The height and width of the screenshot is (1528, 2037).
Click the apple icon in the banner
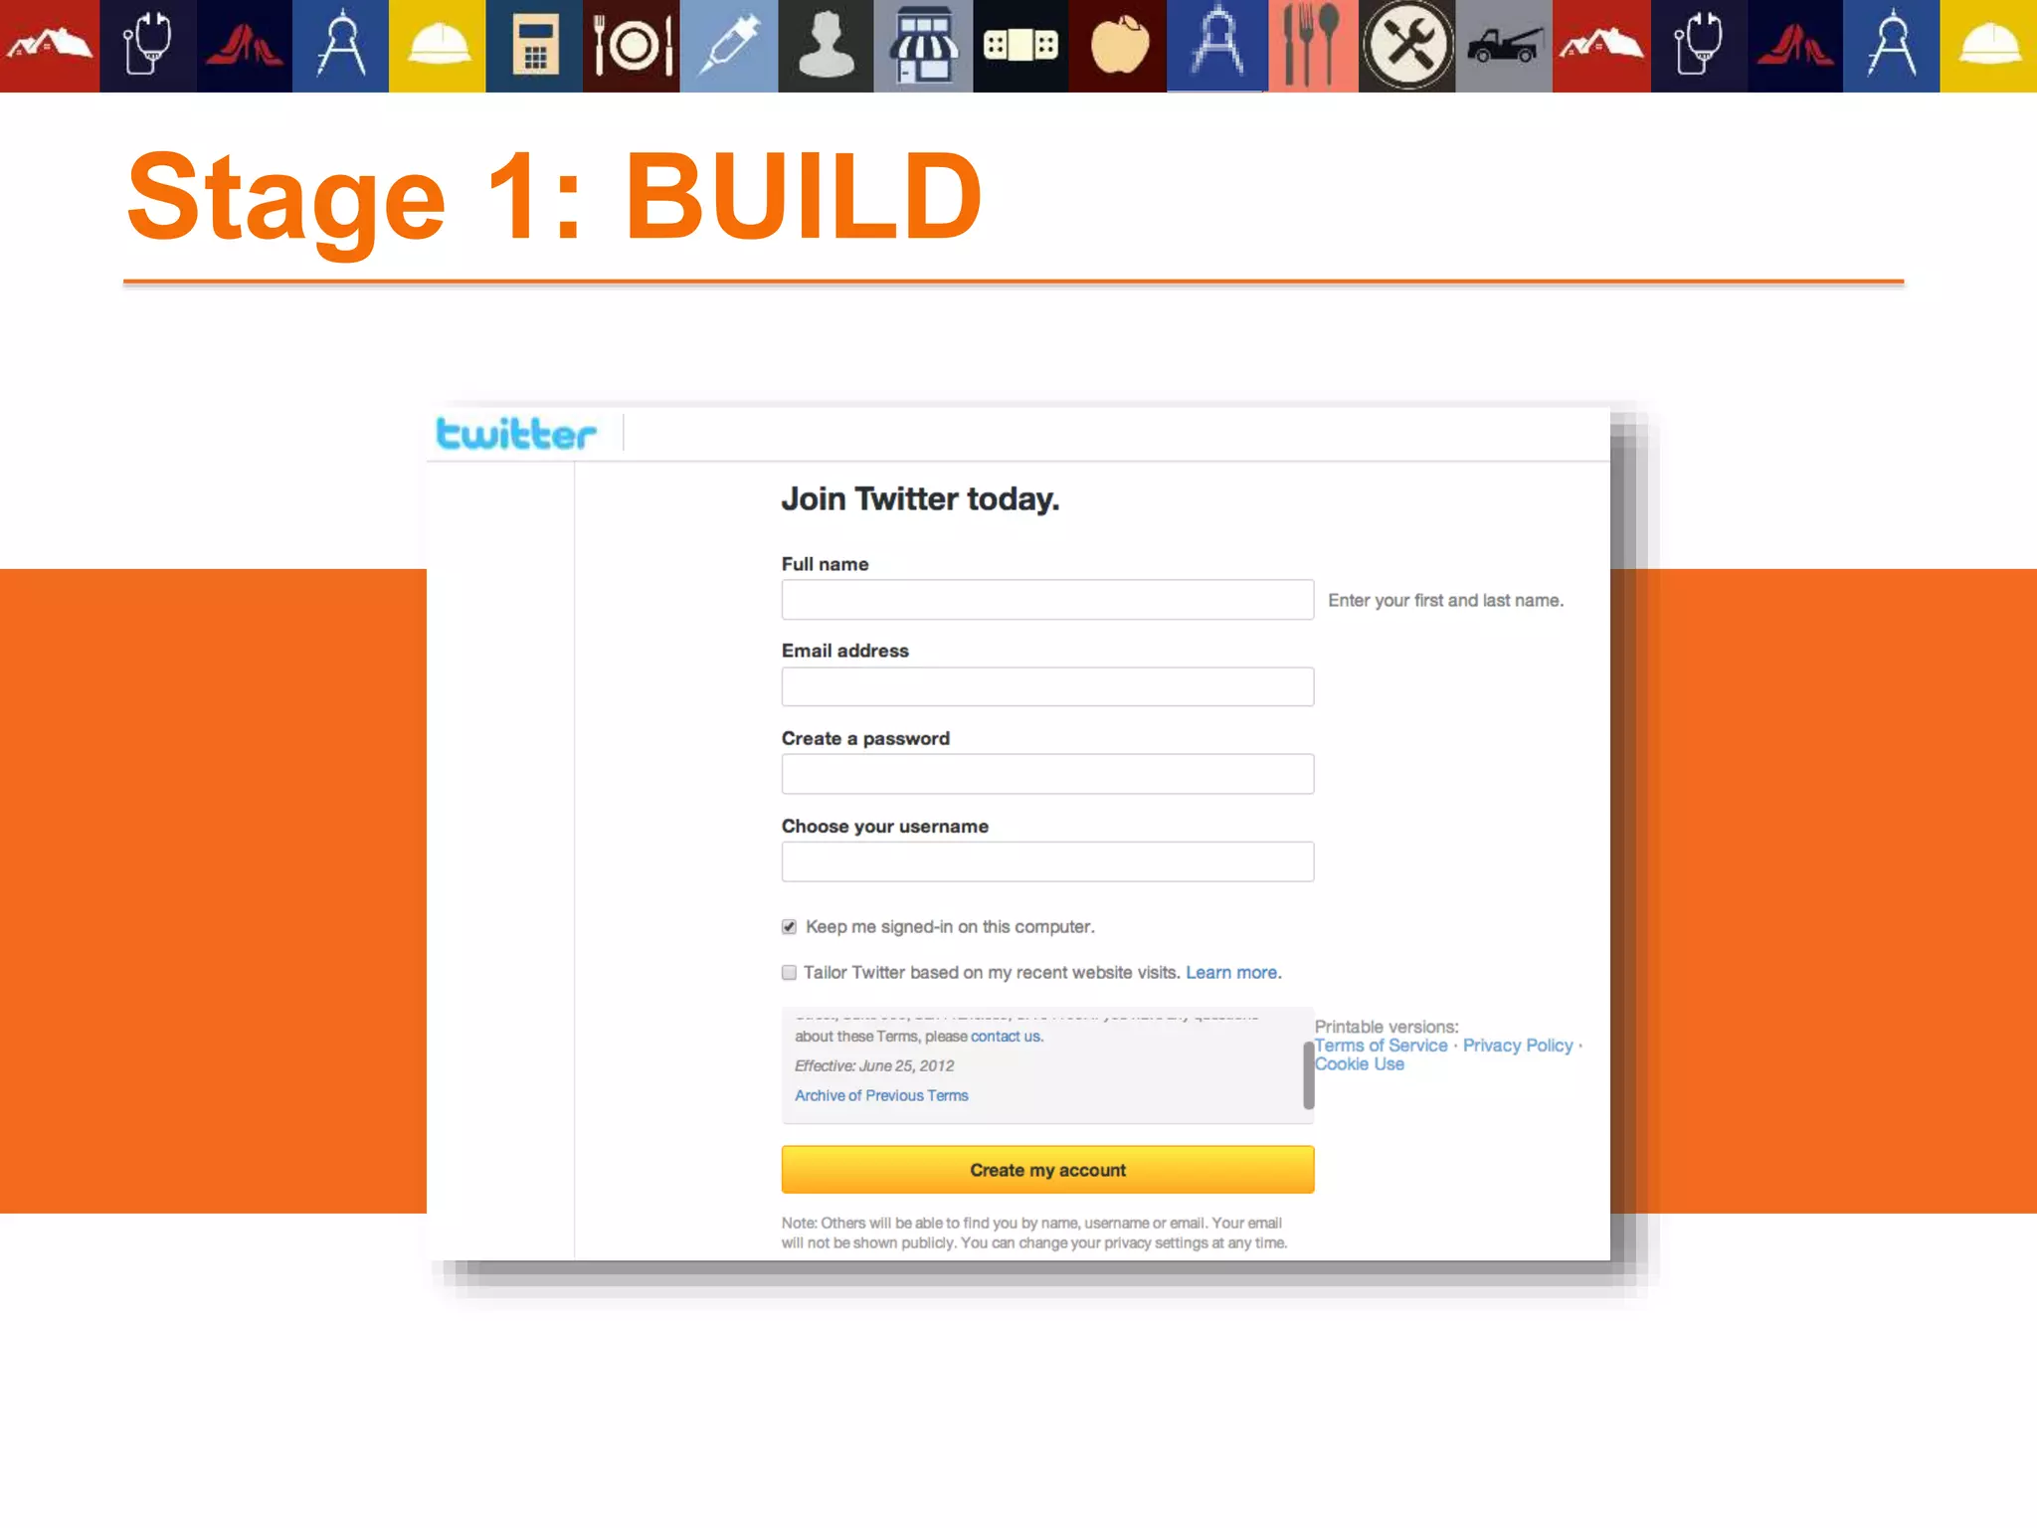click(x=1118, y=46)
